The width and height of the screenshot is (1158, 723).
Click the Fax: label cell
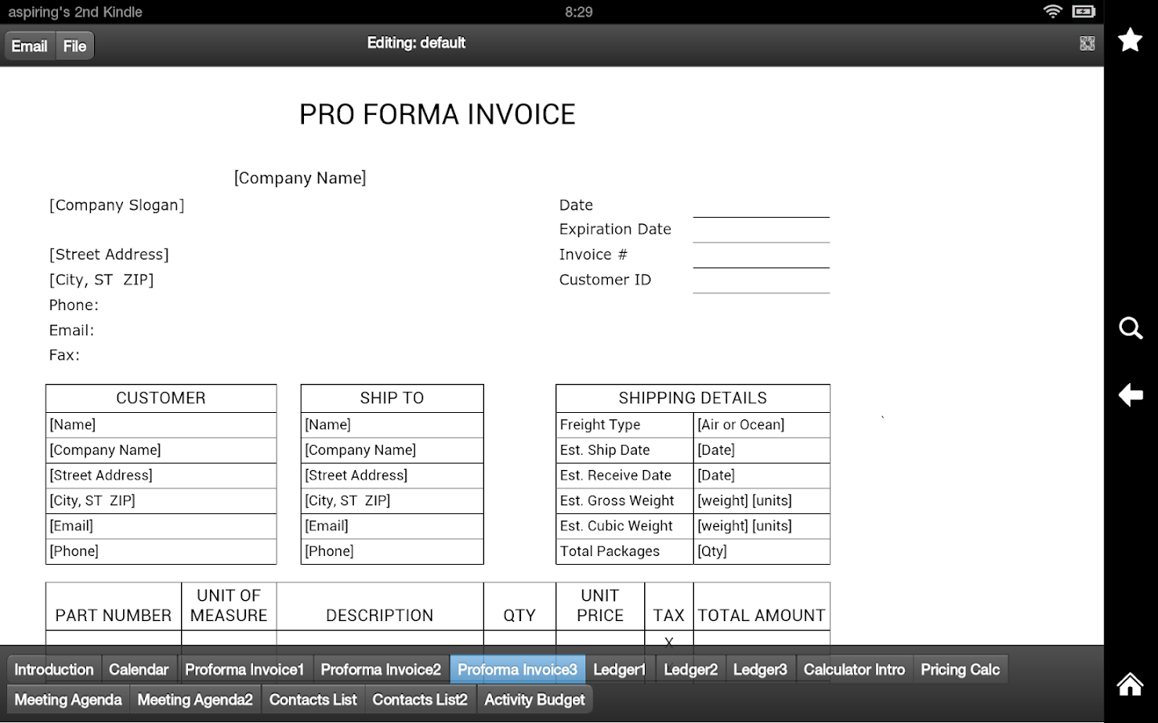(x=64, y=355)
